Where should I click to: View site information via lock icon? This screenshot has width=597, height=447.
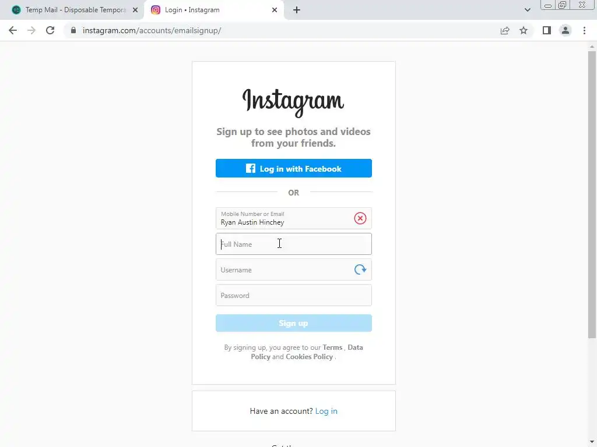click(x=73, y=30)
